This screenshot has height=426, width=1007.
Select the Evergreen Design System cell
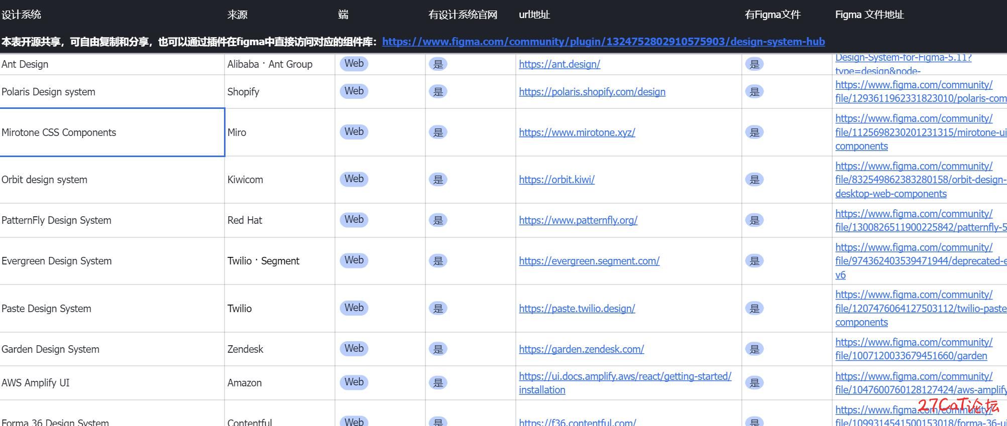(x=112, y=261)
